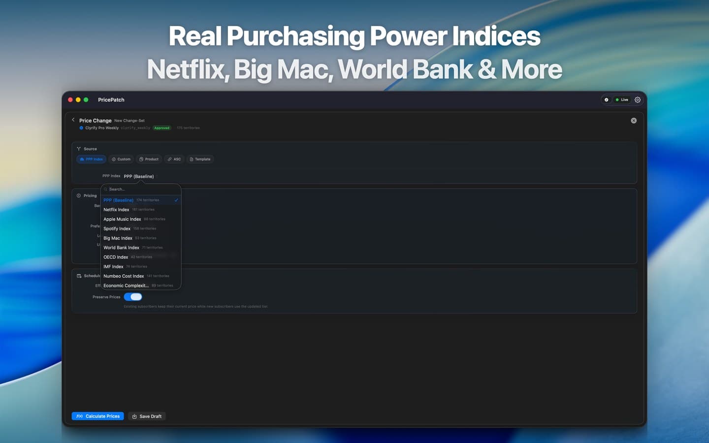Screen dimensions: 709x443
Task: Select Netflix Index from the dropdown
Action: click(x=116, y=209)
